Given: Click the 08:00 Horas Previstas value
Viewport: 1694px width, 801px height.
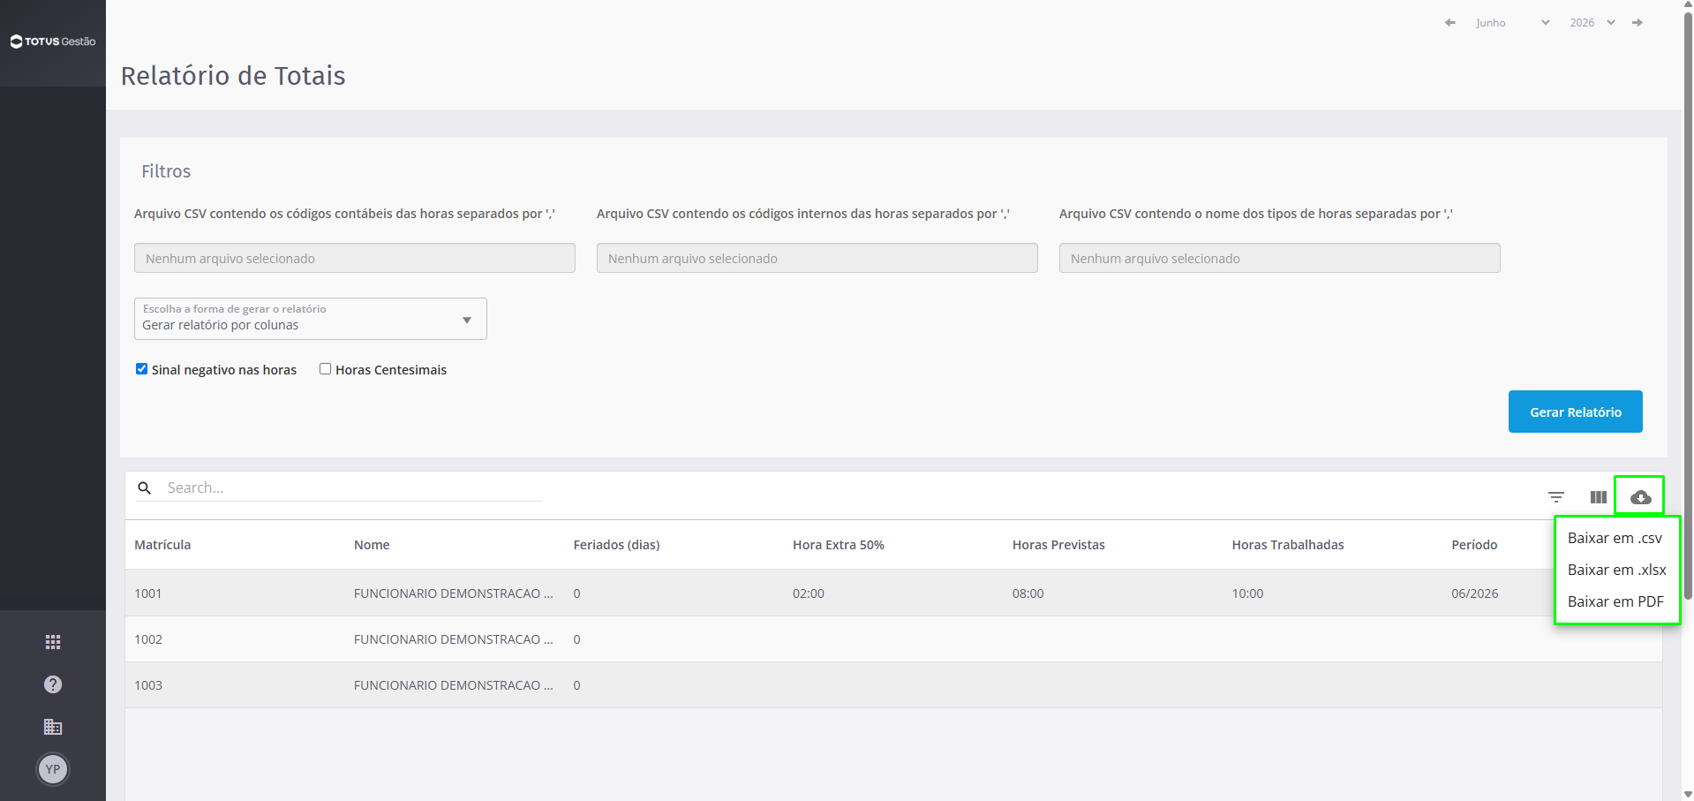Looking at the screenshot, I should (x=1028, y=593).
